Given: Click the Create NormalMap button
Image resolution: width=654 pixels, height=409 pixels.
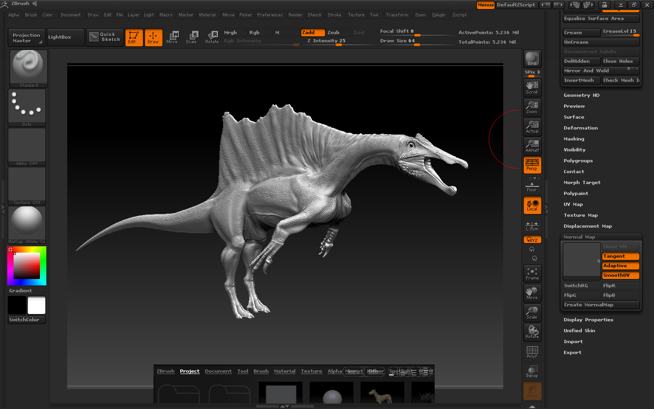Looking at the screenshot, I should 601,305.
